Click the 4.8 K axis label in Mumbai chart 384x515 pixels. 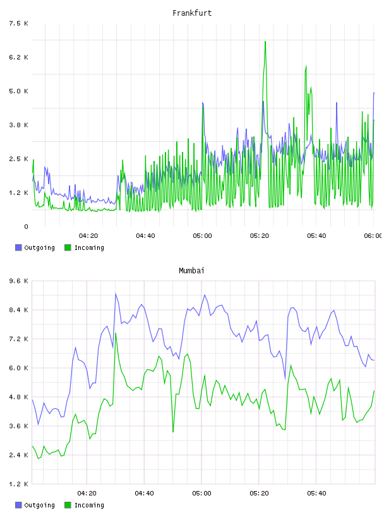[x=18, y=397]
